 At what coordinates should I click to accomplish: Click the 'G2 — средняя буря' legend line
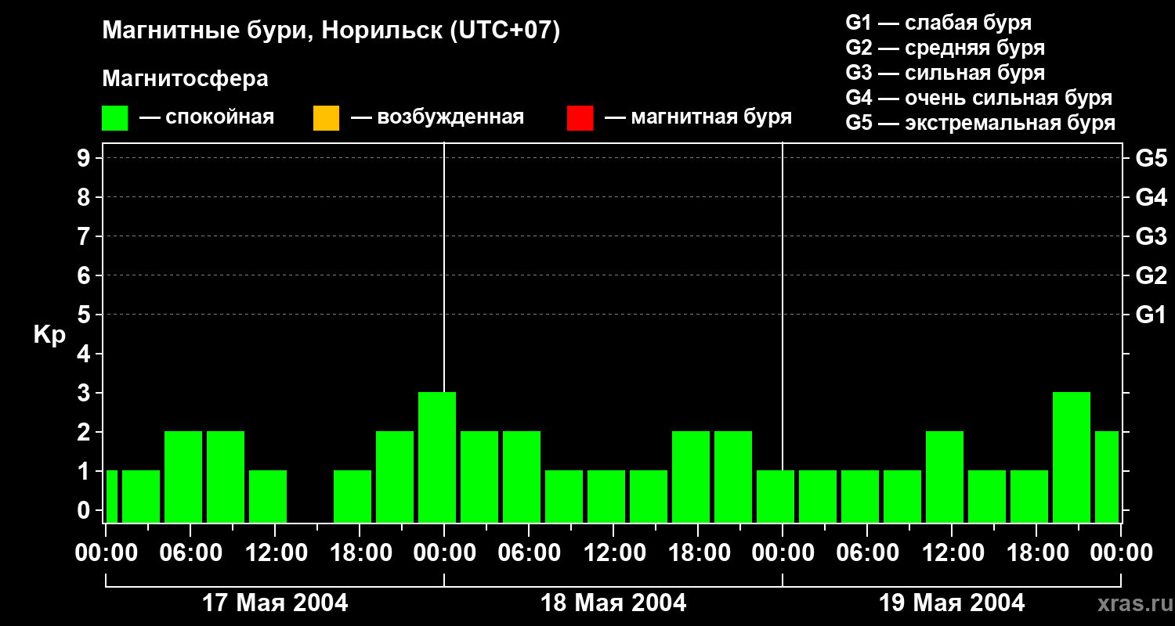click(945, 47)
